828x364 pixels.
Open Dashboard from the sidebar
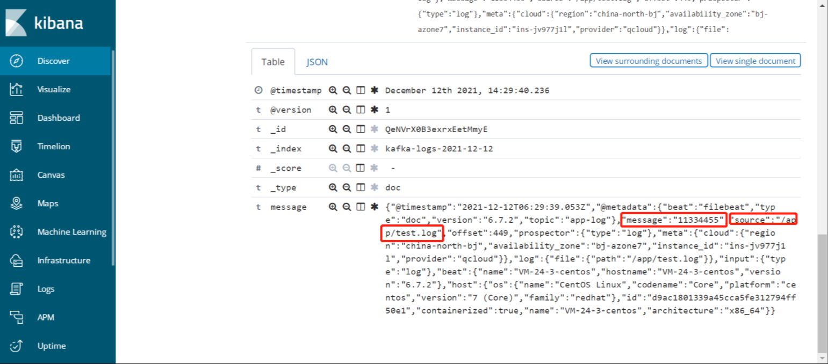point(55,118)
